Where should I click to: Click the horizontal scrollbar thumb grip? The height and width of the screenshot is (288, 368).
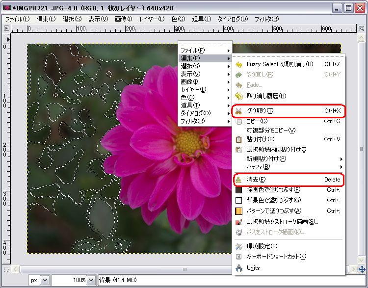184,269
